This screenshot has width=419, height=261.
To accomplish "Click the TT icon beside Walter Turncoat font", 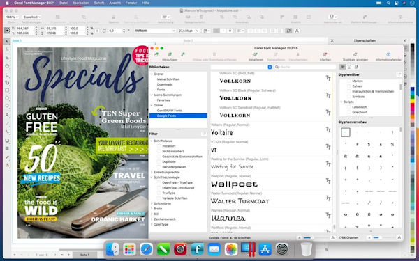I will 328,198.
